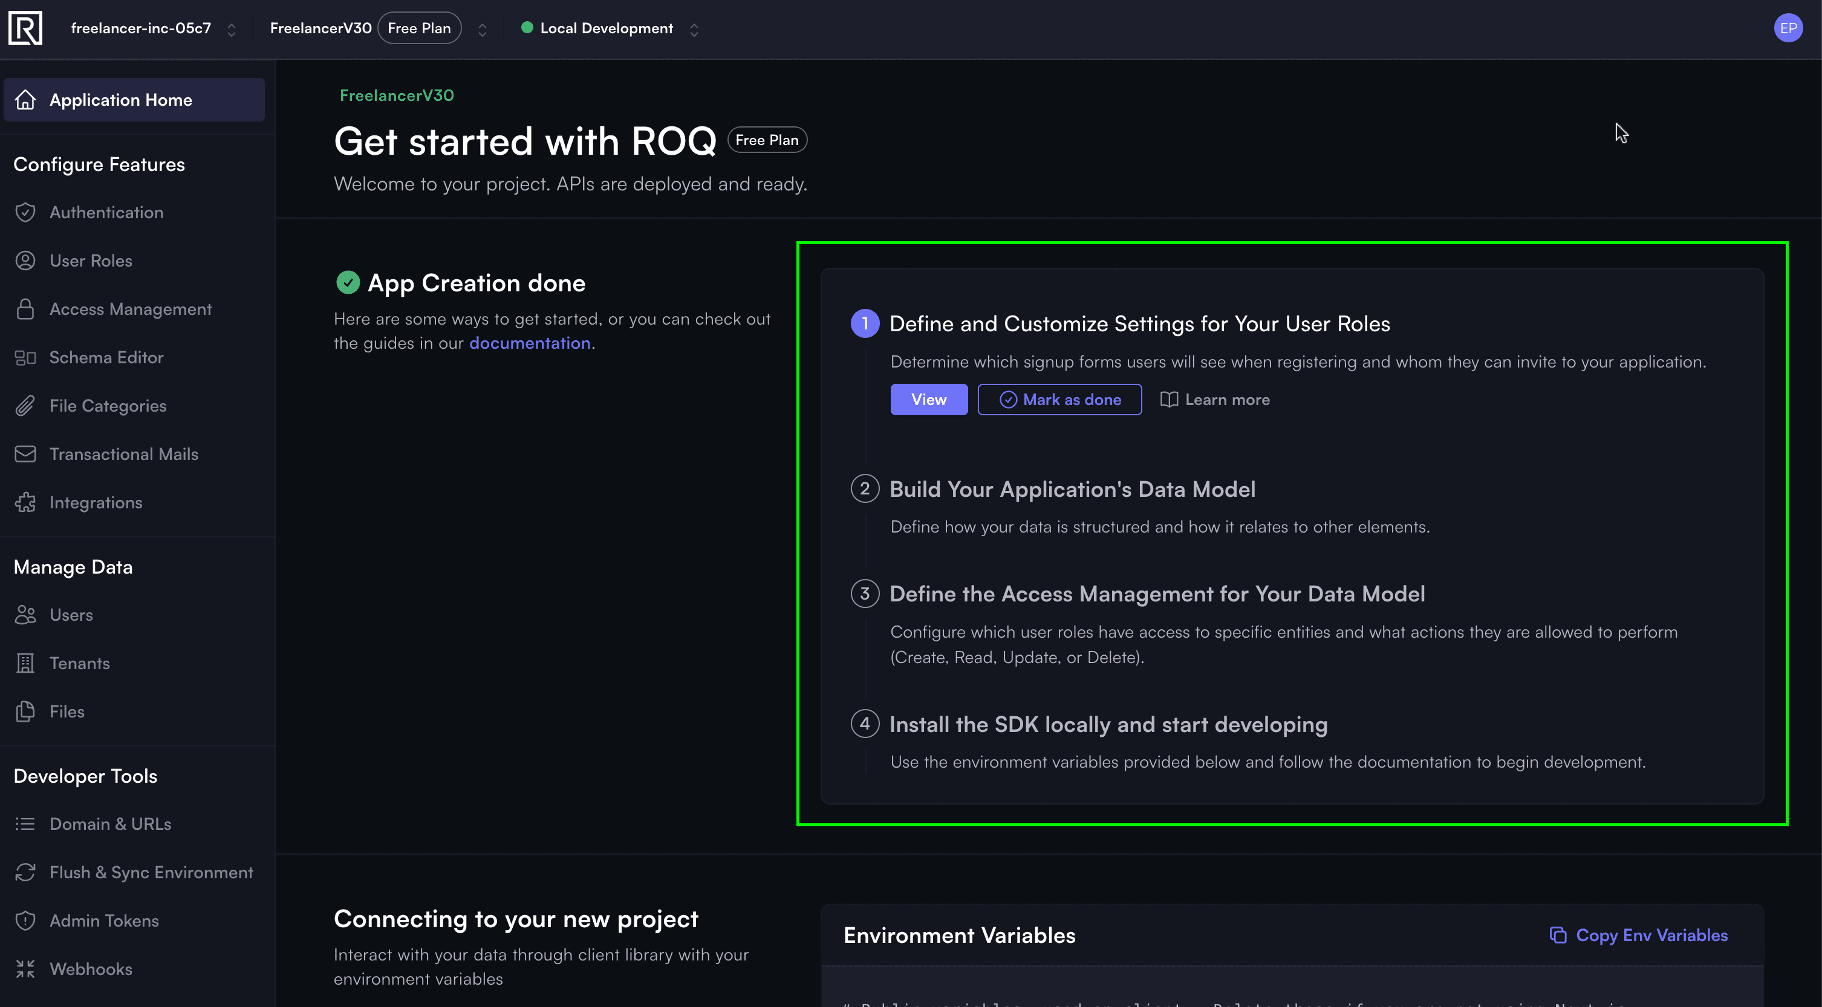Screen dimensions: 1822x1007
Task: Click step number 2 circle
Action: [x=864, y=488]
